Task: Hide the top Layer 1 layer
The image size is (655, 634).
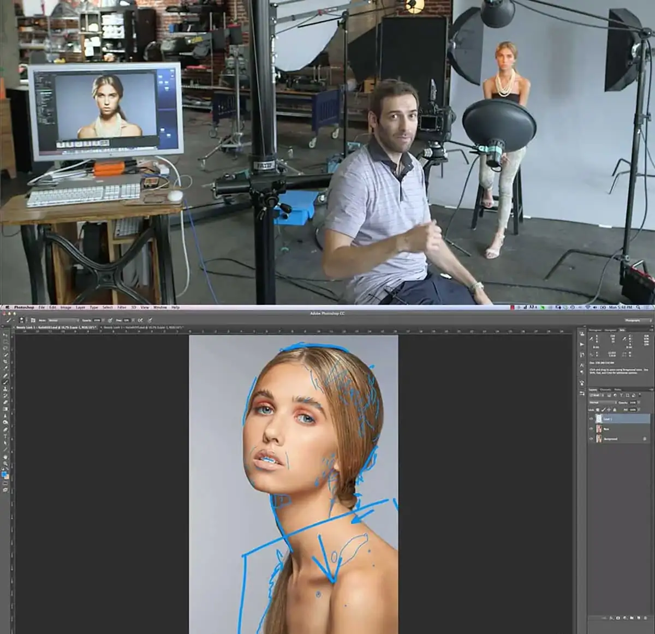Action: click(591, 419)
